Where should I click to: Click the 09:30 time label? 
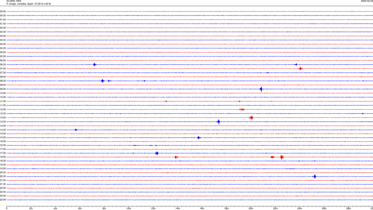point(3,89)
